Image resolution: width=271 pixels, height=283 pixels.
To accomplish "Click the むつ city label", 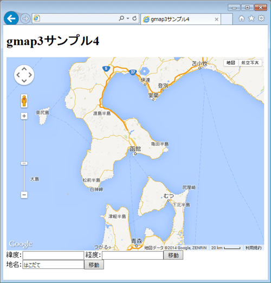I will pyautogui.click(x=169, y=196).
